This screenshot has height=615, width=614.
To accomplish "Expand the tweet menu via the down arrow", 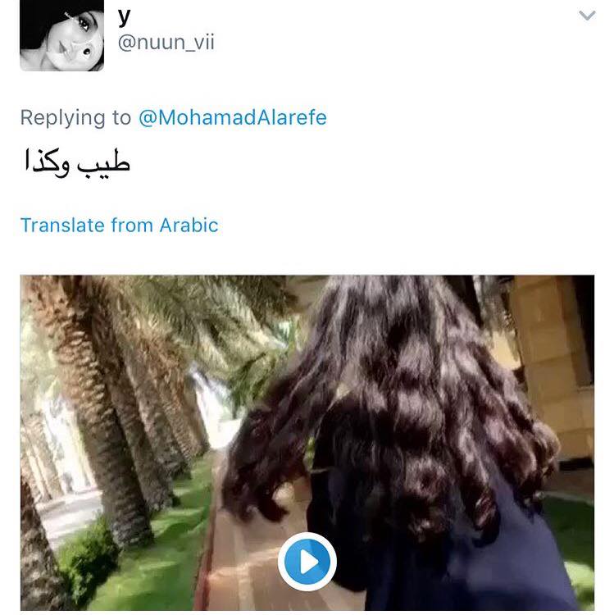I will 587,16.
